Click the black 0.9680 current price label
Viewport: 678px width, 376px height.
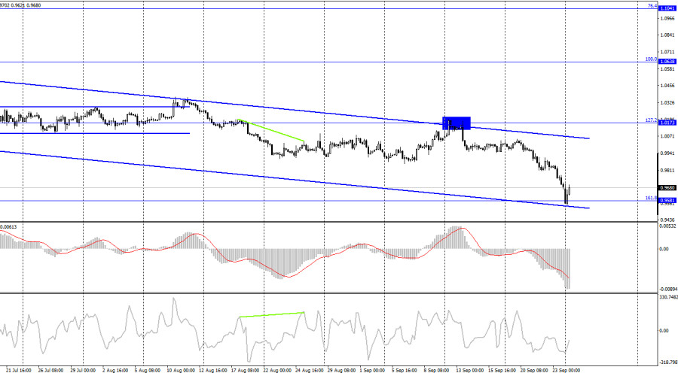click(667, 188)
